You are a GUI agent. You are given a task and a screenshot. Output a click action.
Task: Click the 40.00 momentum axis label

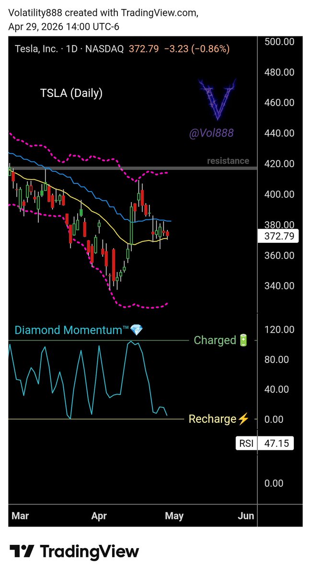pyautogui.click(x=276, y=389)
